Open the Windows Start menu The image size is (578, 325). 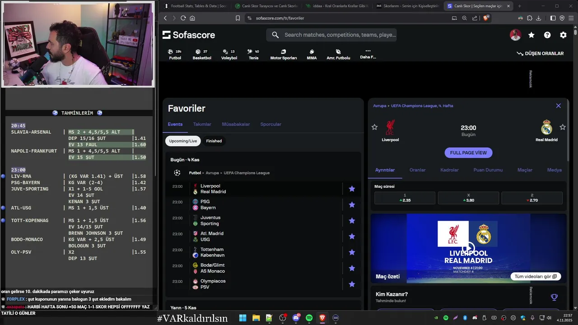click(x=242, y=318)
